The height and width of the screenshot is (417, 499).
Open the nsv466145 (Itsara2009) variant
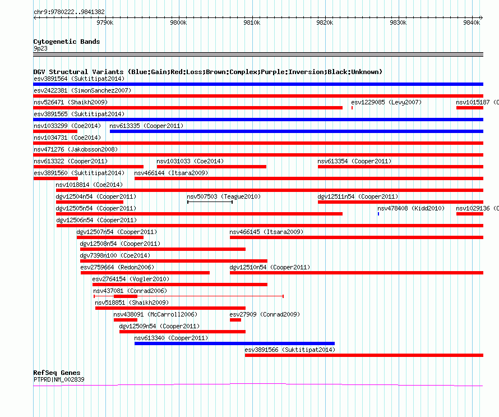266,232
